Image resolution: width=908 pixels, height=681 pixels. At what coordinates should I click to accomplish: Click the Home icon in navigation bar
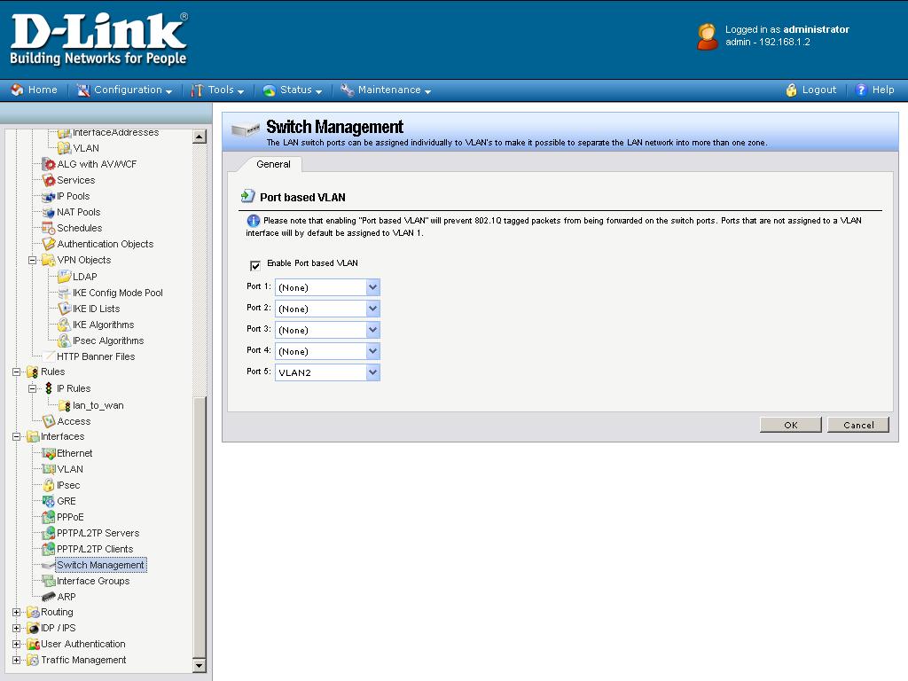coord(17,90)
